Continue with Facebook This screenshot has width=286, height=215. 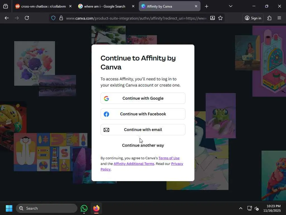click(x=143, y=114)
